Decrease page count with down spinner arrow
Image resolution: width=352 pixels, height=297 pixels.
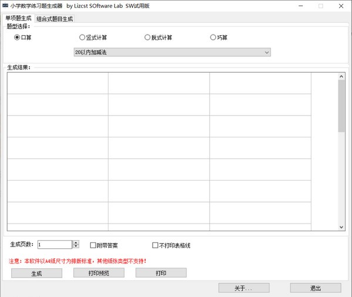pyautogui.click(x=76, y=247)
